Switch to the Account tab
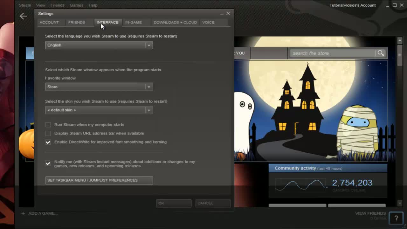Screen dimensions: 407x229 click(49, 22)
